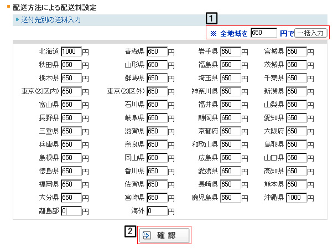Viewport: 333px width, 248px height.
Task: Select the 東京(23区外) fee field
Action: (x=157, y=91)
